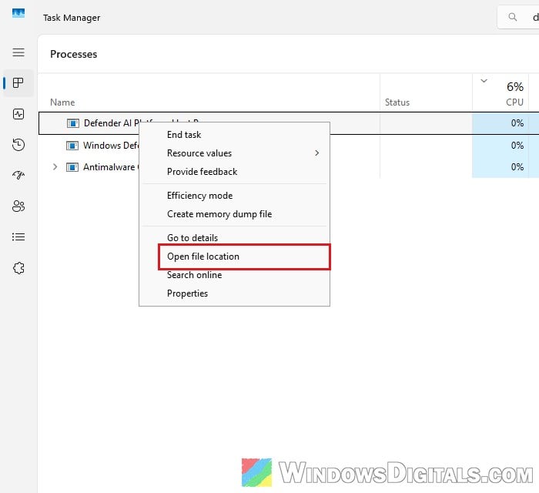This screenshot has height=493, width=539.
Task: Select Efficiency mode menu entry
Action: [234, 196]
